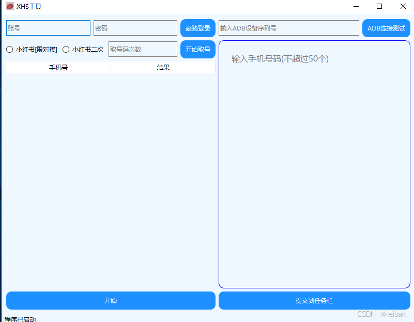The width and height of the screenshot is (414, 322).
Task: Click the XHS工具 app icon in the title bar
Action: (x=9, y=6)
